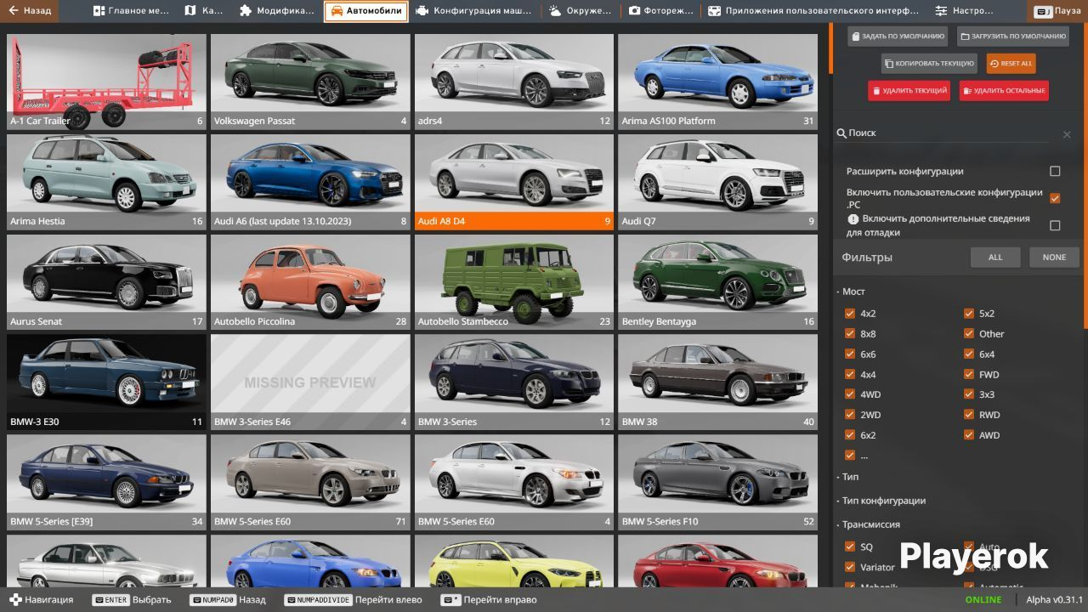The width and height of the screenshot is (1088, 612).
Task: Open the BMW 3-Series E46 missing-preview card
Action: pos(310,382)
